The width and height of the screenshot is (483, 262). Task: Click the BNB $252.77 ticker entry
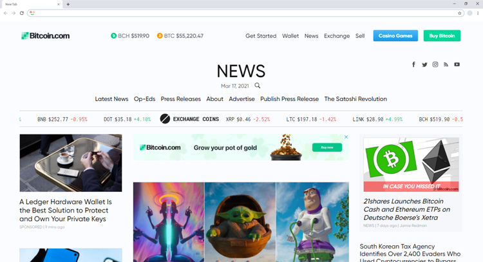click(x=62, y=119)
